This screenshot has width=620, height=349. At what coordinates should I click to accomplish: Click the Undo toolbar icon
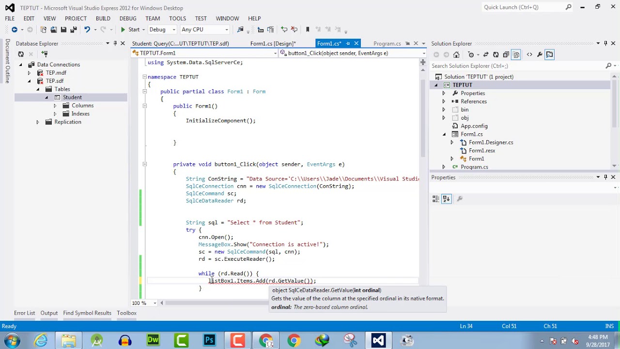87,30
